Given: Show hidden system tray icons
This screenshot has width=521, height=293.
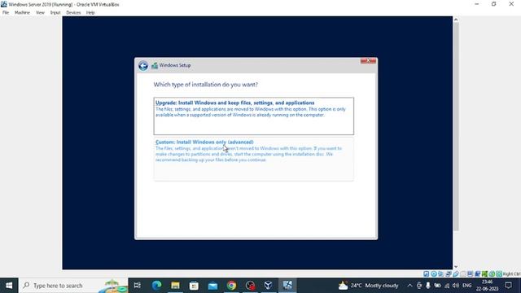Looking at the screenshot, I should pyautogui.click(x=409, y=286).
